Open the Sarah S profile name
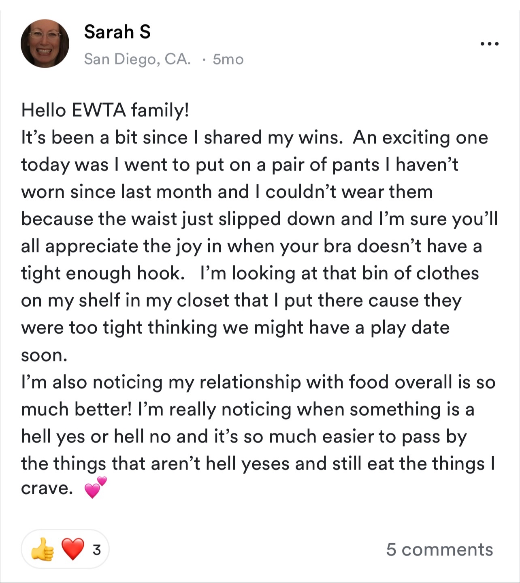Viewport: 520px width, 583px height. point(117,32)
